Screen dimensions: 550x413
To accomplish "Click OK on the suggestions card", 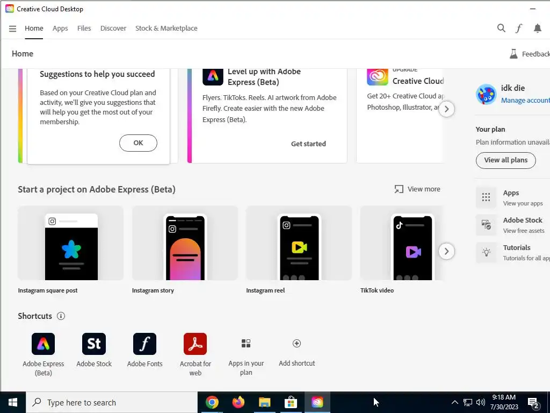I will [x=138, y=143].
